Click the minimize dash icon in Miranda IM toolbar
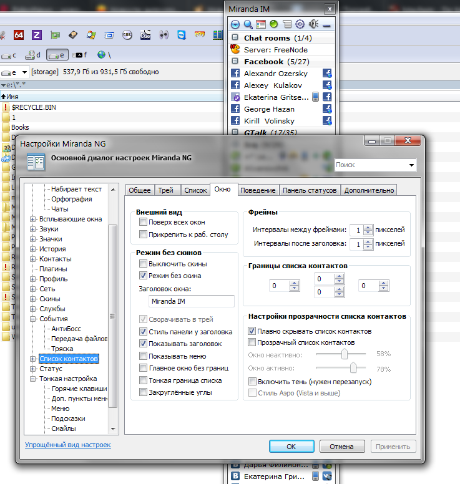This screenshot has height=484, width=460. [326, 26]
